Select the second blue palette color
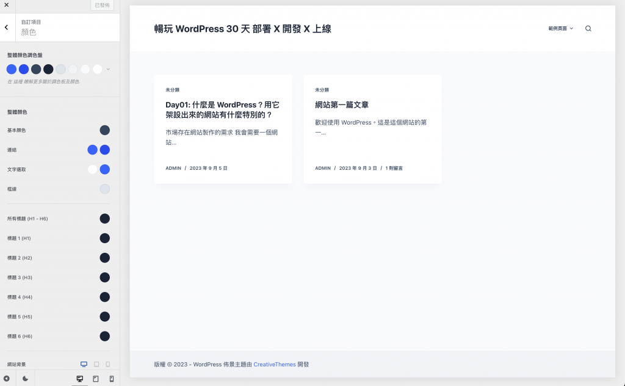 (x=24, y=69)
